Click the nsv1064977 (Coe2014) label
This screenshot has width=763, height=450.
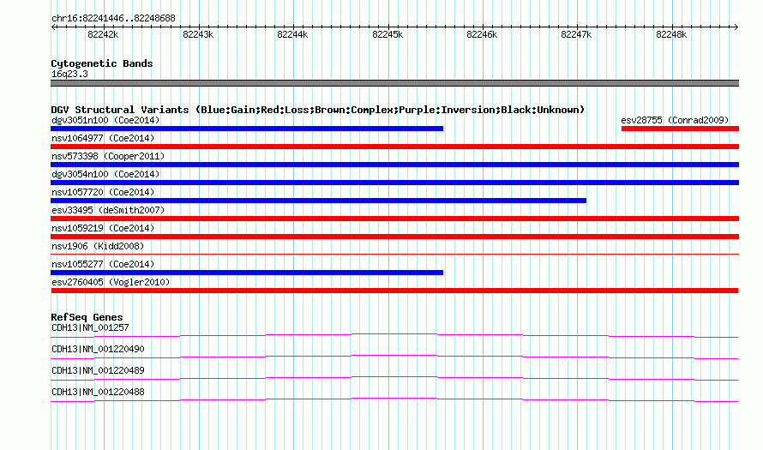(103, 138)
